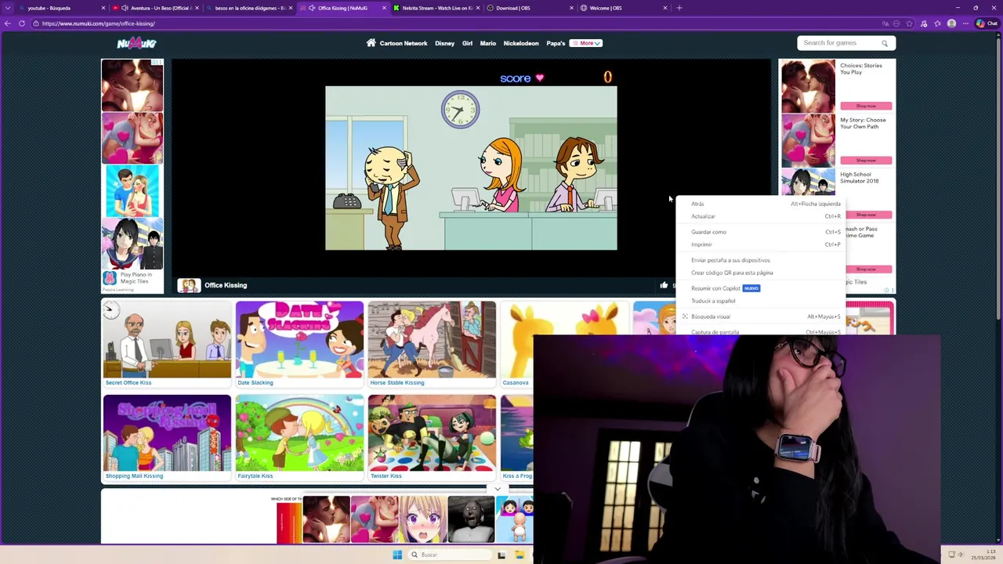Screen dimensions: 1003x564
Task: Open the Nickelodeon category link
Action: (521, 43)
